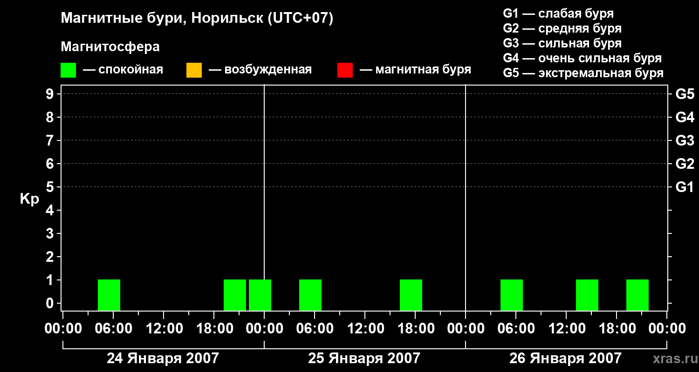This screenshot has height=372, width=699.
Task: Select the green Kp bar crossing midnight into 25 Января
Action: tap(260, 295)
